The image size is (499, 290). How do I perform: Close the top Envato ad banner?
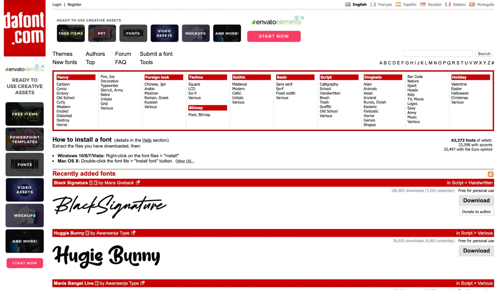tap(302, 18)
